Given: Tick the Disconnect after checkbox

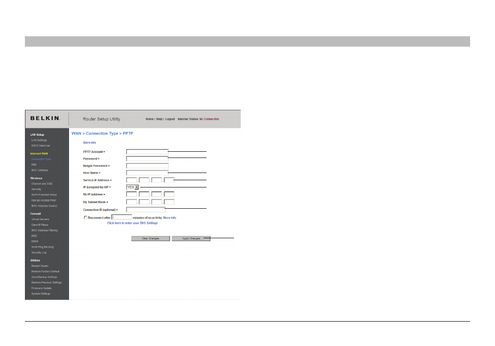Looking at the screenshot, I should [x=85, y=218].
